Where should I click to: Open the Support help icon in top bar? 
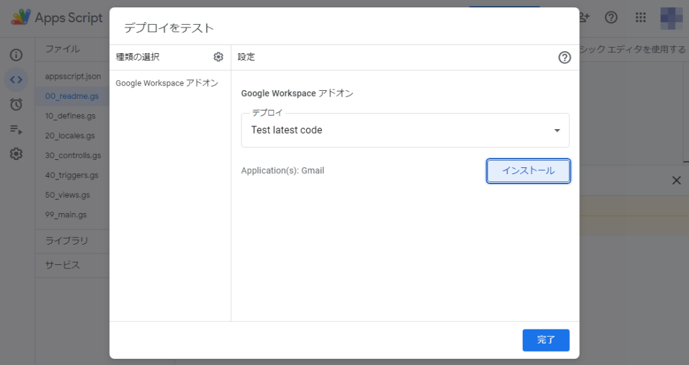[611, 17]
